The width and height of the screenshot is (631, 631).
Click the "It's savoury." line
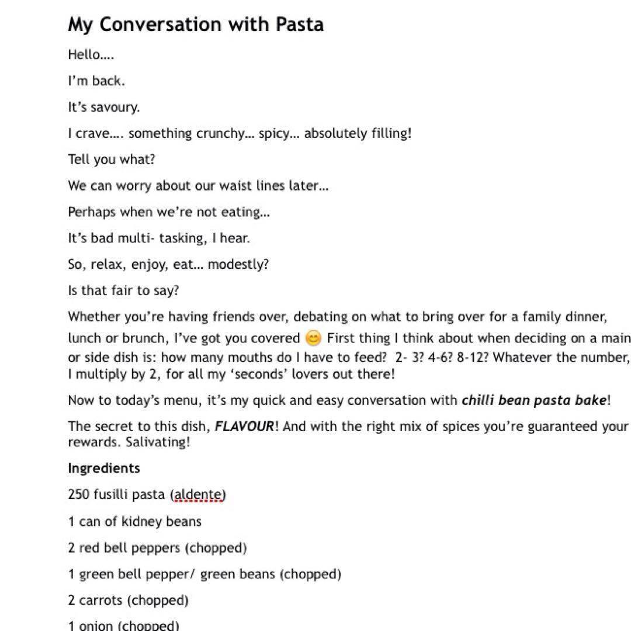coord(104,108)
